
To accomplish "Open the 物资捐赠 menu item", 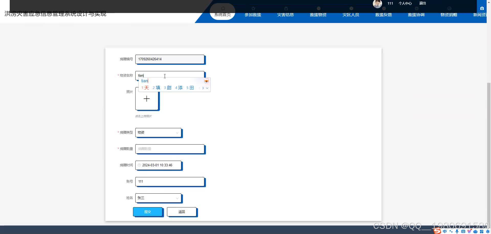I will coord(449,15).
